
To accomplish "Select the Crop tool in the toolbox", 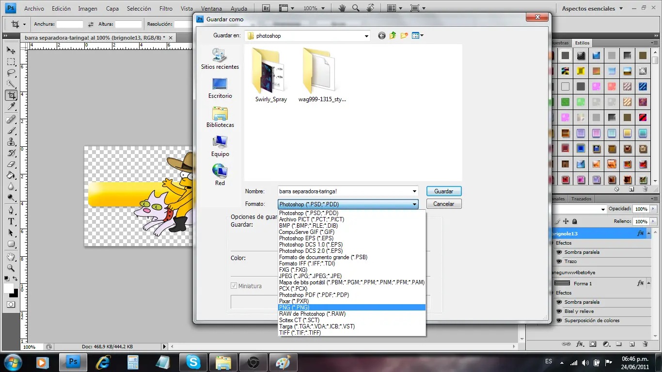I will (x=11, y=95).
